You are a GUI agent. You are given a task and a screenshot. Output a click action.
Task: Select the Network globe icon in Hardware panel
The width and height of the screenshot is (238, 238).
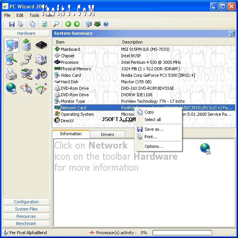tap(11, 89)
